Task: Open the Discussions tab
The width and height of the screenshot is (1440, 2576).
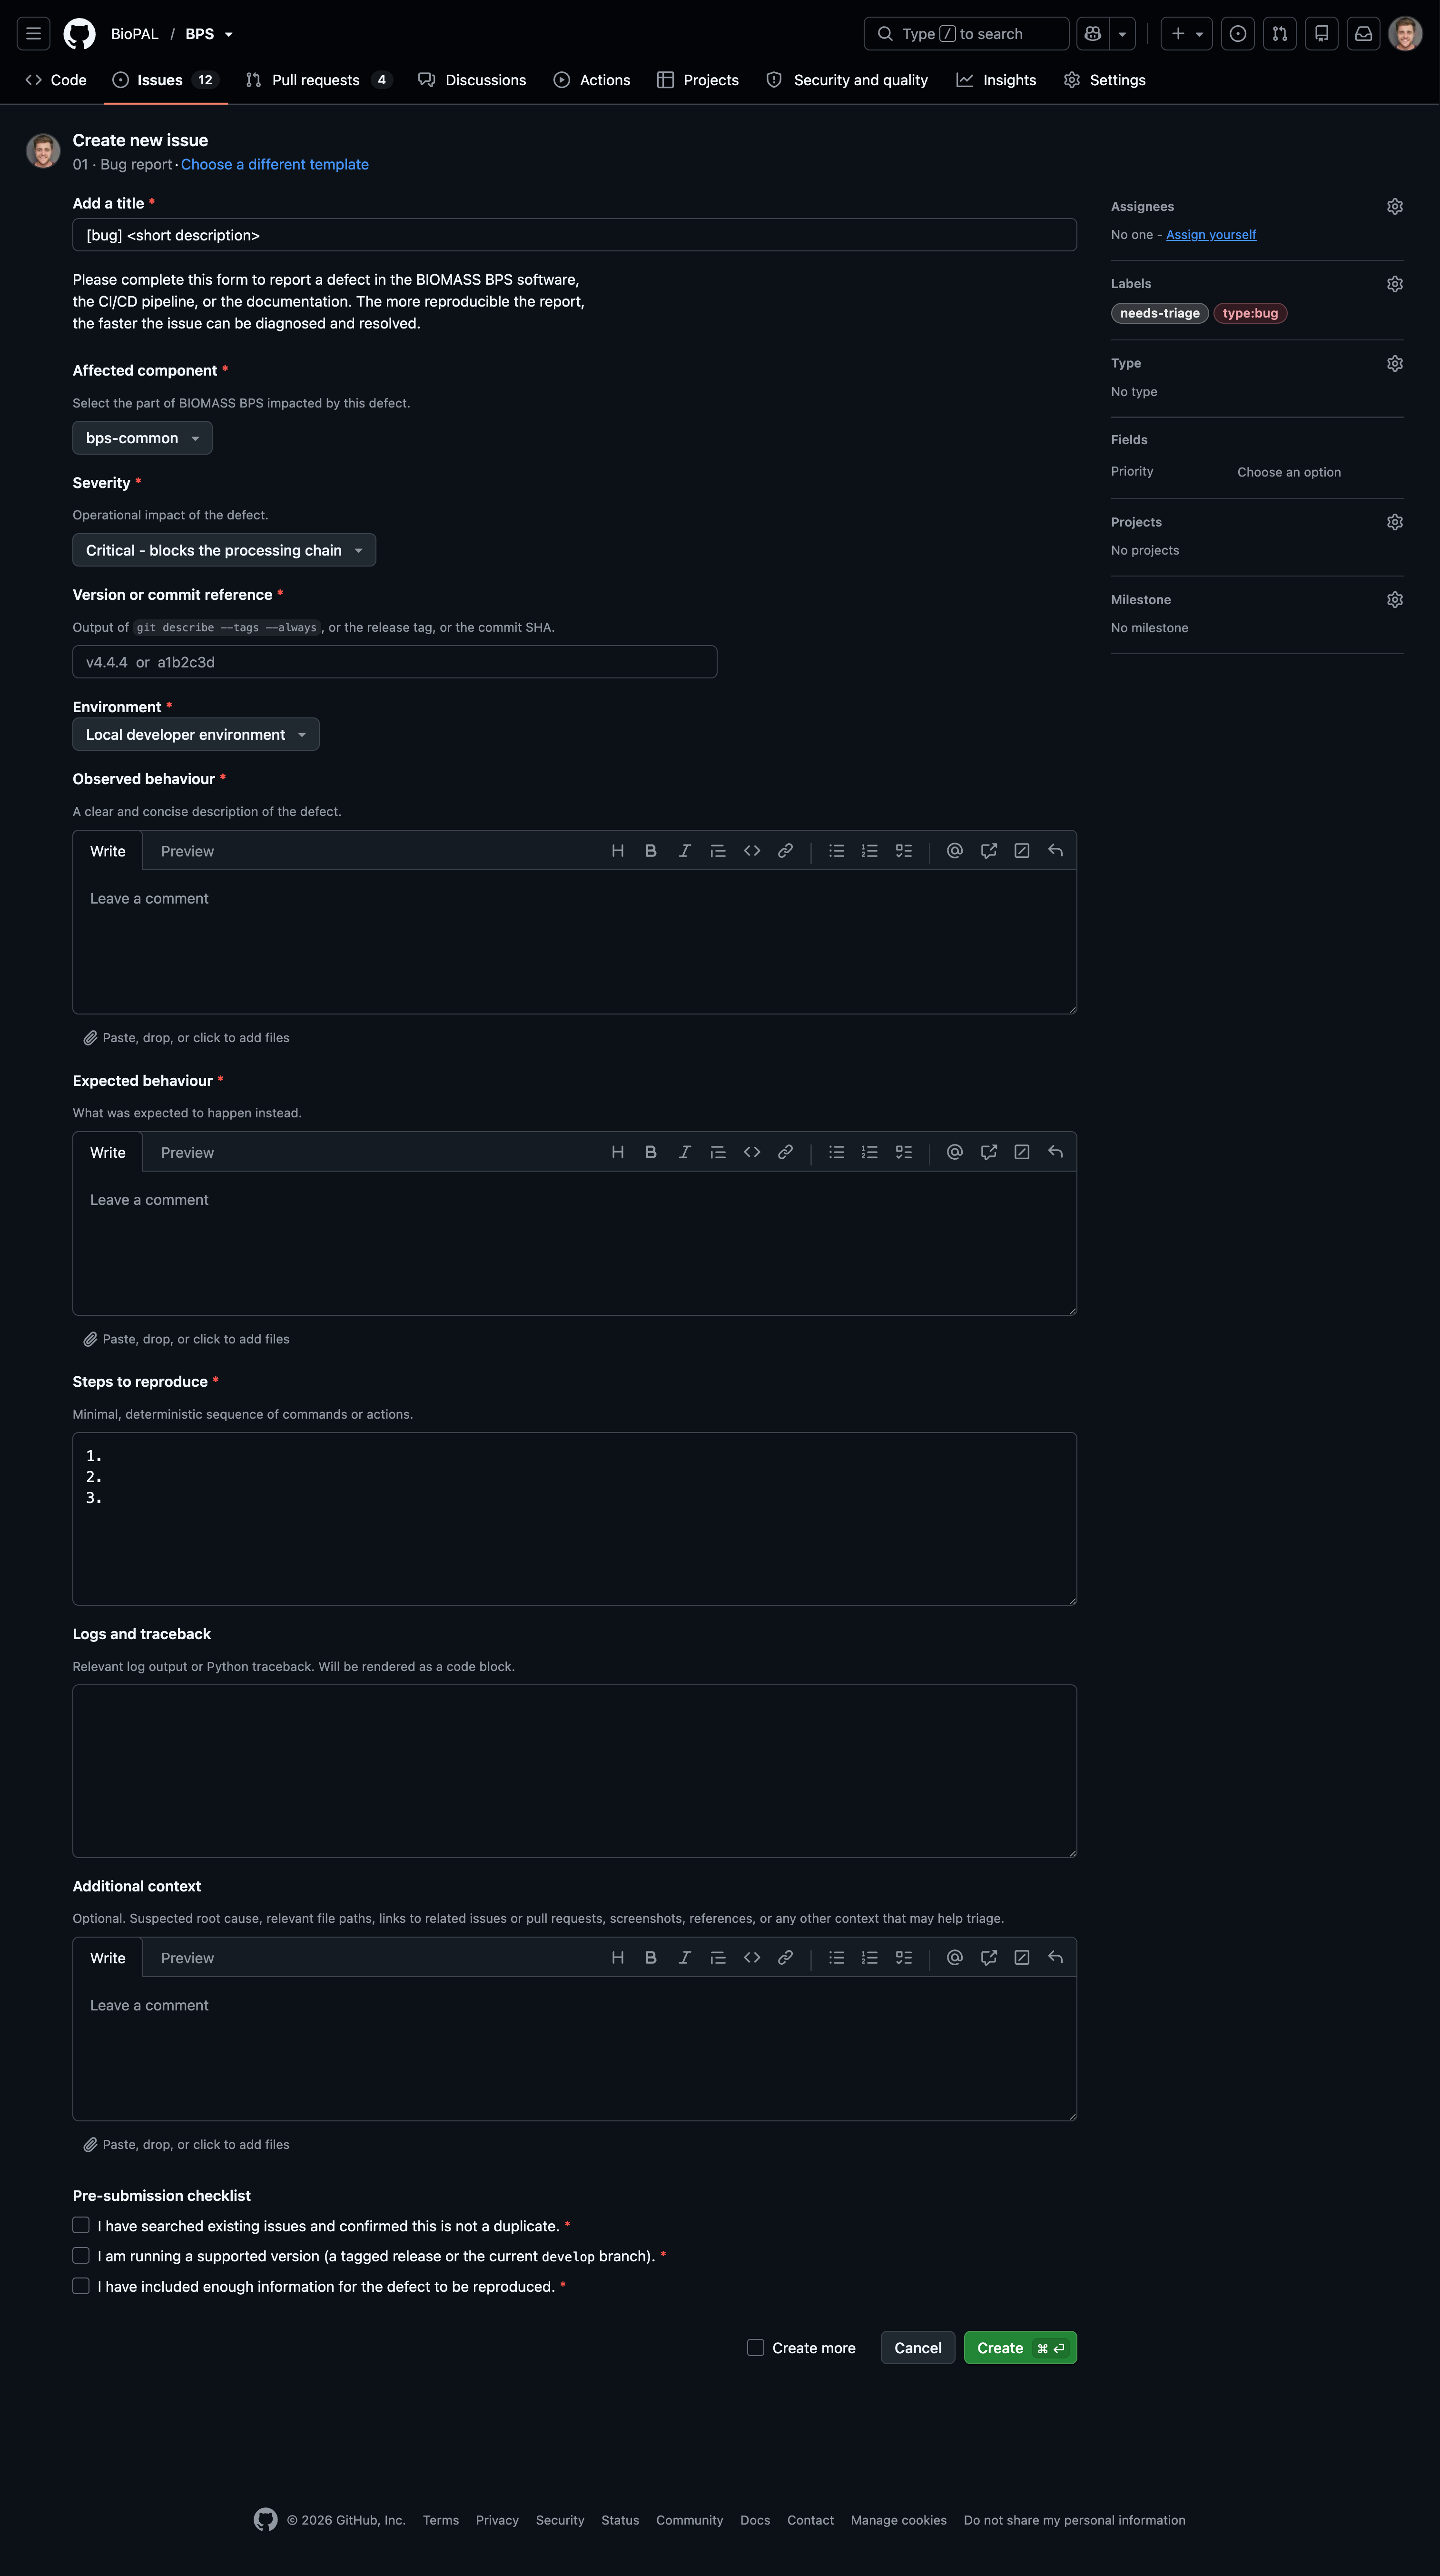Action: coord(472,80)
